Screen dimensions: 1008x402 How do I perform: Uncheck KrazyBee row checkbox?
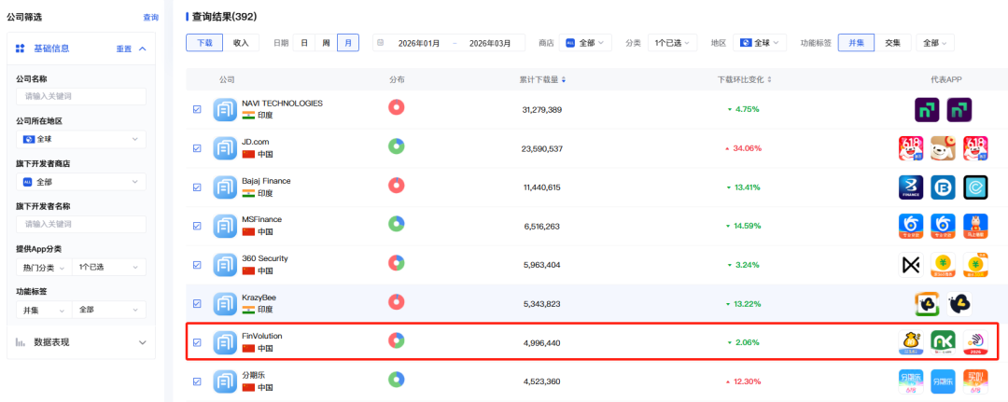[197, 304]
